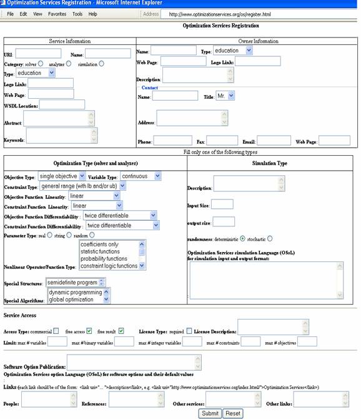The image size is (361, 419).
Task: Toggle the commercial access checkbox
Action: (x=56, y=331)
